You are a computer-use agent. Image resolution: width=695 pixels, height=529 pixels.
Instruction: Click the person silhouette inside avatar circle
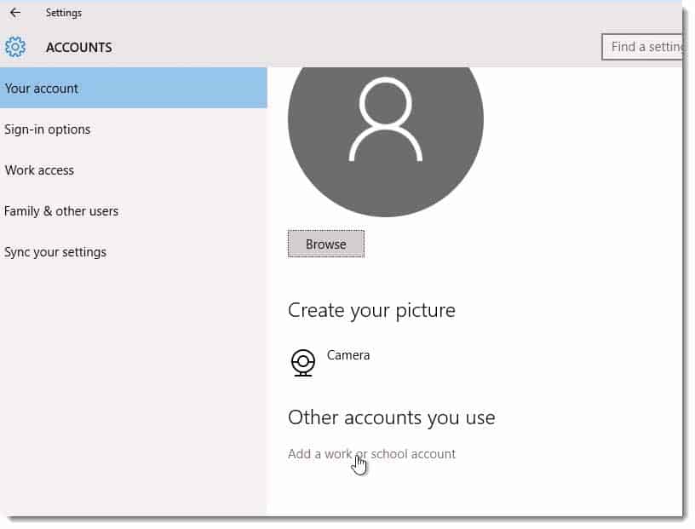pos(386,119)
